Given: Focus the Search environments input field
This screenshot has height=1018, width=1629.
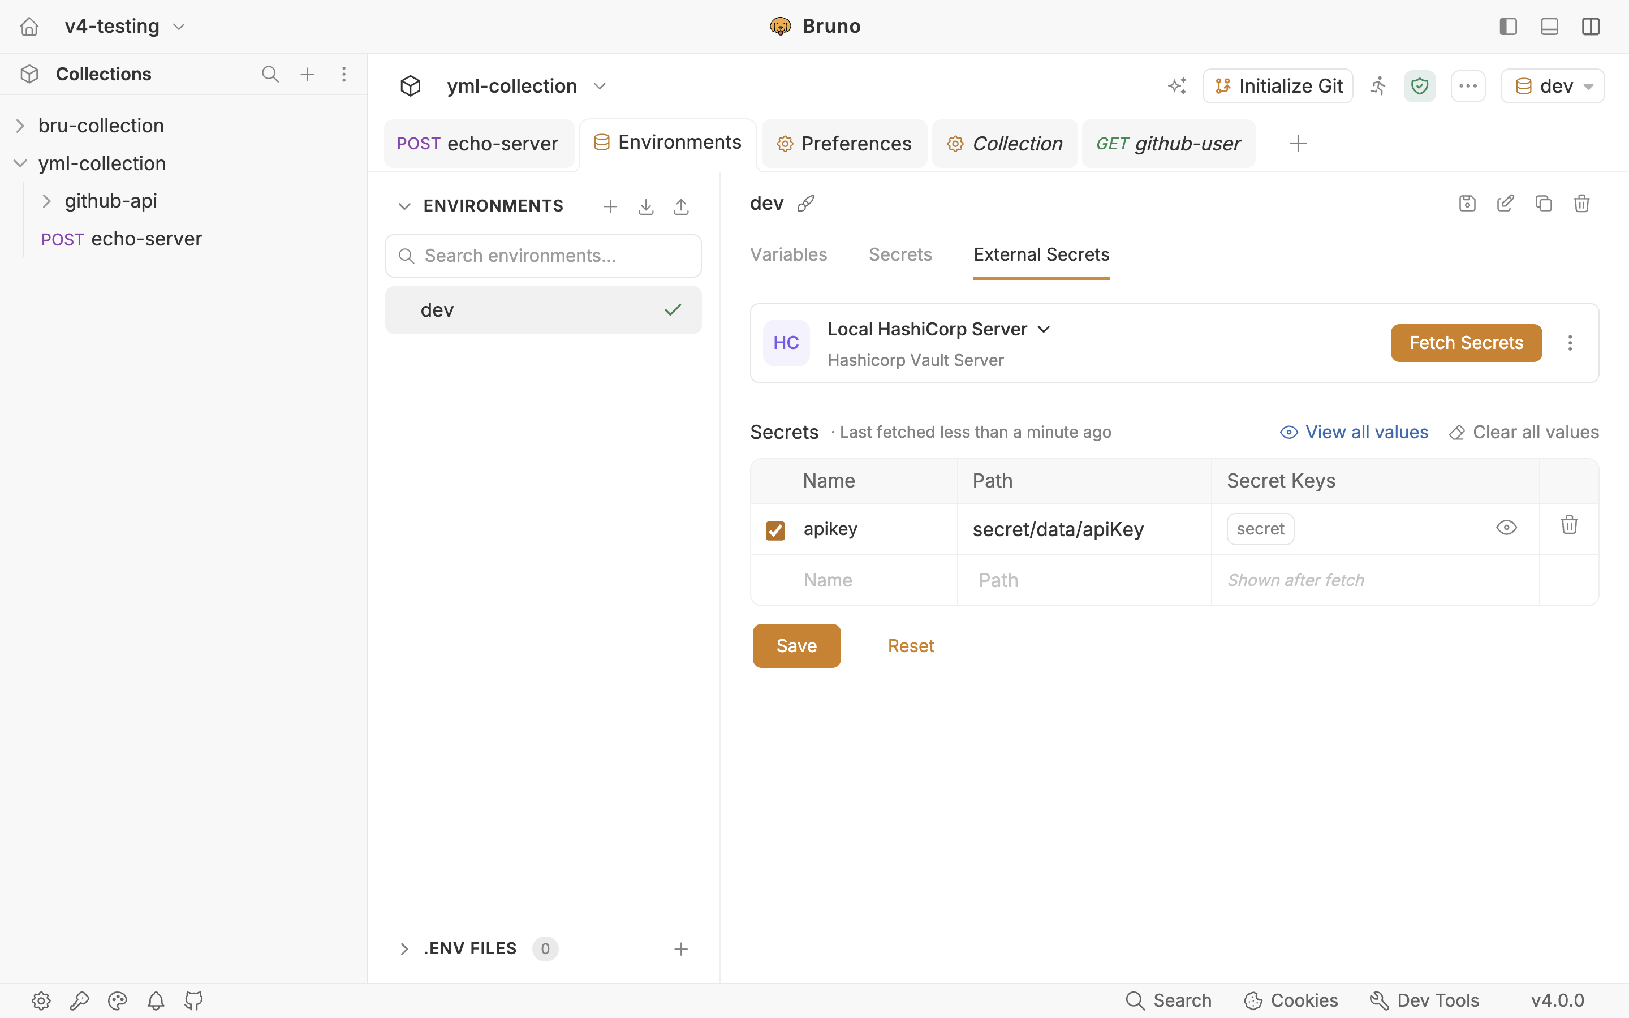Looking at the screenshot, I should [x=544, y=256].
